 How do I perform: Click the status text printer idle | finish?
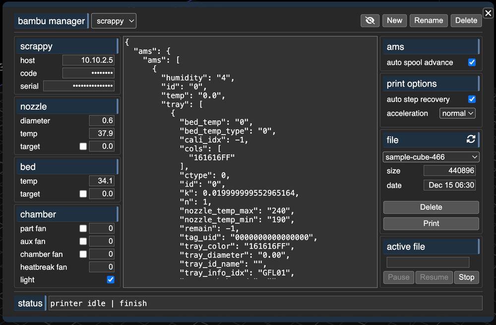(98, 303)
